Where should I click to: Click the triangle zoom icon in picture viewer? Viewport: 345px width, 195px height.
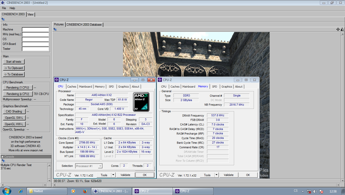click(x=342, y=29)
